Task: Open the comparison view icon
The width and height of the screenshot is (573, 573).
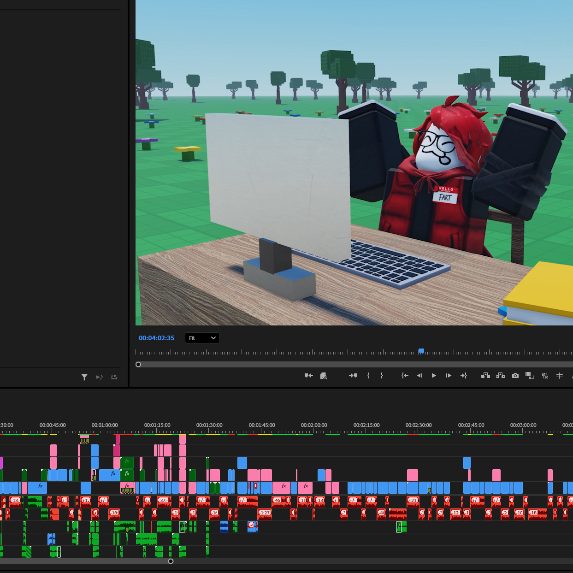Action: click(530, 376)
